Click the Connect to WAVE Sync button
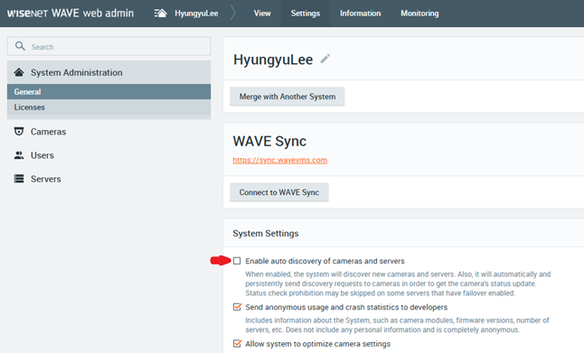This screenshot has height=353, width=584. click(x=279, y=192)
